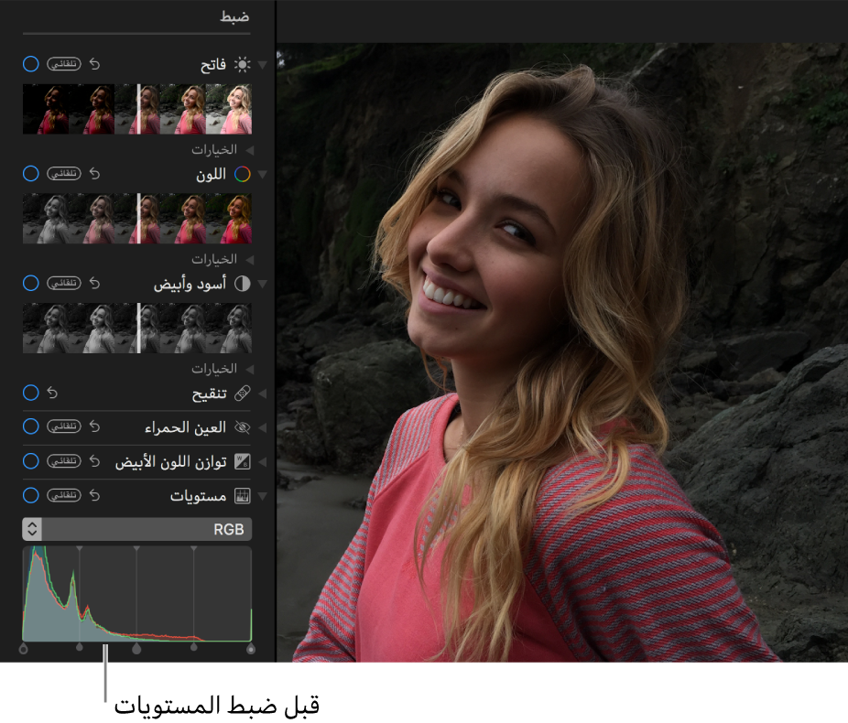The image size is (848, 723).
Task: Toggle the Light adjustment circle on
Action: (30, 65)
